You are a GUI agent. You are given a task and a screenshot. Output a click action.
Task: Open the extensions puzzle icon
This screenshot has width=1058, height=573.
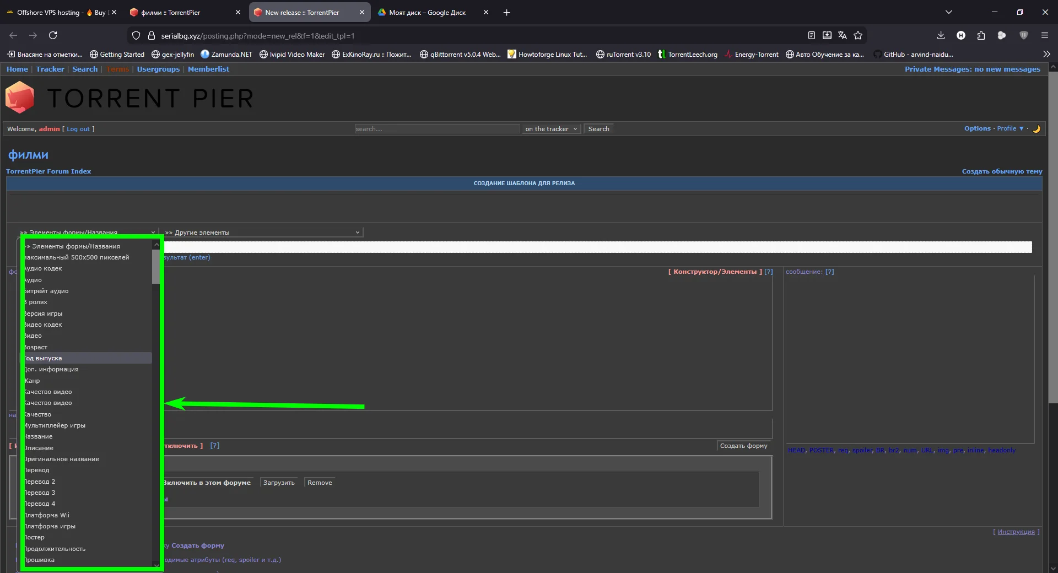point(981,35)
